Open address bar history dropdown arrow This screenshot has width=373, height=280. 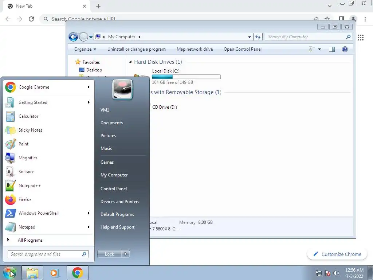[x=250, y=37]
